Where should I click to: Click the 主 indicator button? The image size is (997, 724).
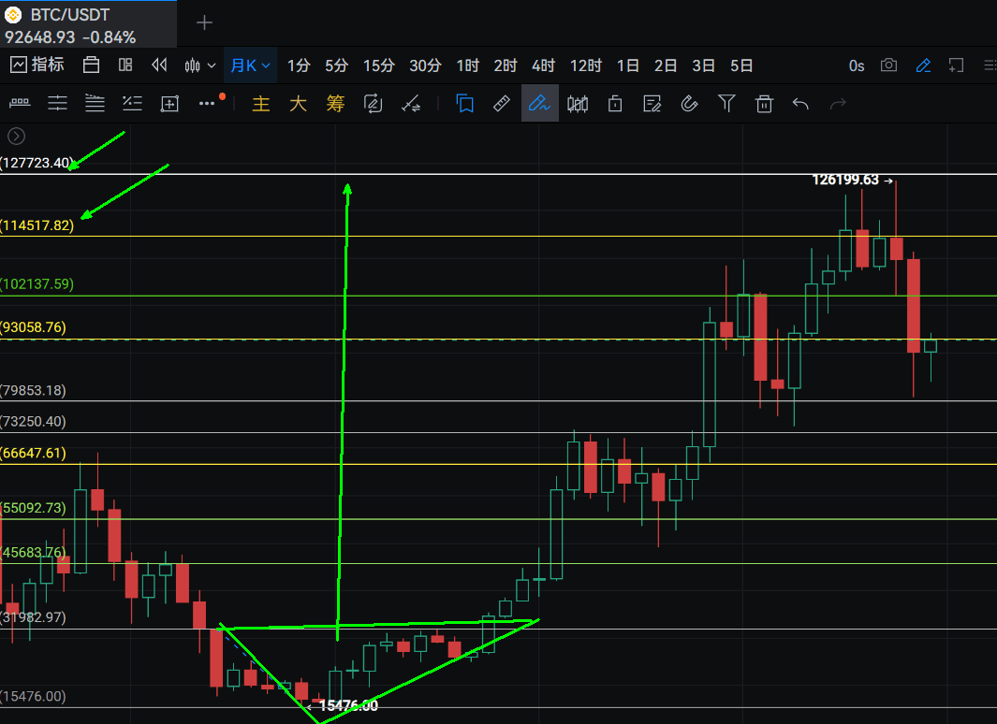(x=261, y=104)
